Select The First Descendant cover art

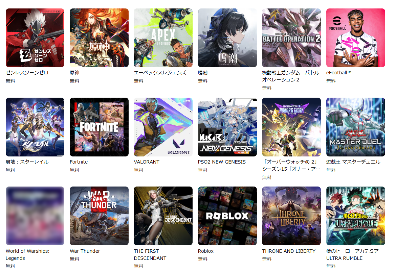(x=163, y=216)
